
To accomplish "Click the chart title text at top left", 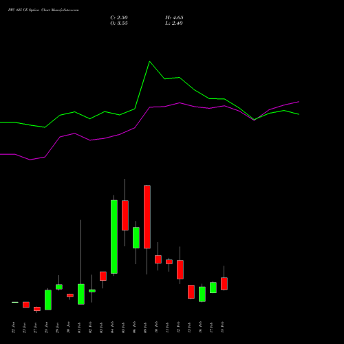I will [43, 10].
